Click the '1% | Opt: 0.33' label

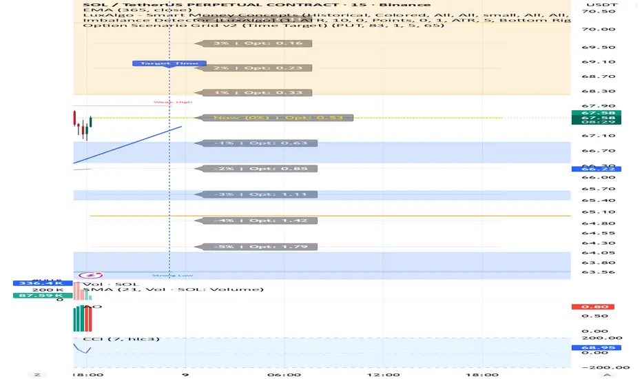click(x=253, y=92)
